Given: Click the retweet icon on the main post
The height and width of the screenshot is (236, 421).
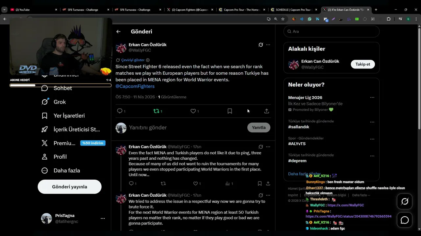Looking at the screenshot, I should [156, 111].
